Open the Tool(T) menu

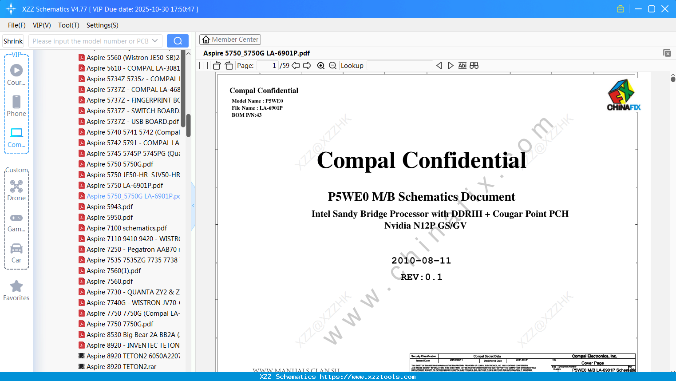pyautogui.click(x=69, y=25)
